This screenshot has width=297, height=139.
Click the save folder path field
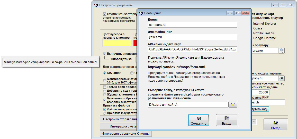pyautogui.click(x=188, y=104)
